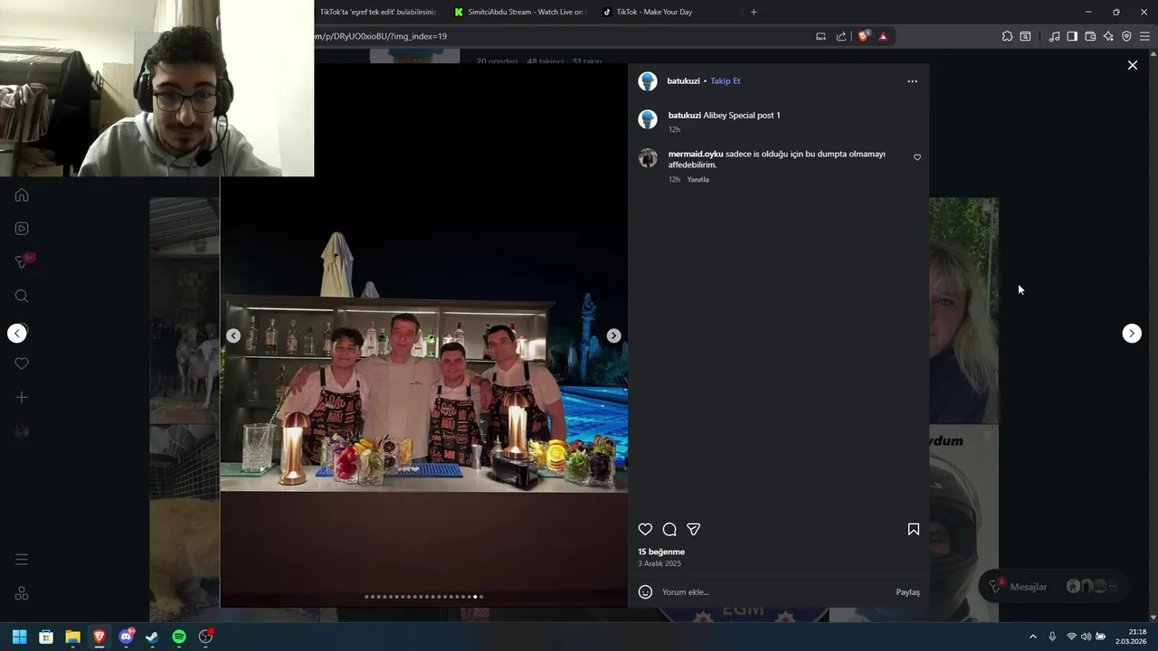Open Instagram Home from the sidebar
Screen dimensions: 1158x651
[22, 195]
